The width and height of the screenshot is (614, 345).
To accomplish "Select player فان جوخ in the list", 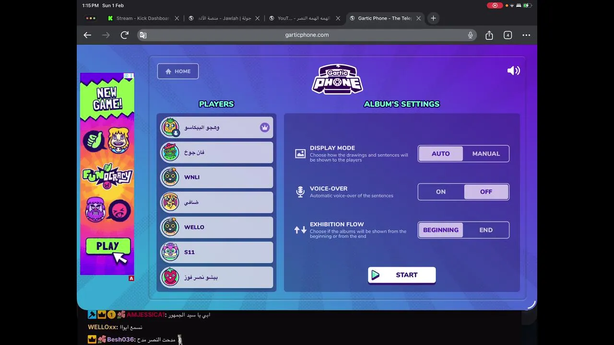I will (x=216, y=152).
